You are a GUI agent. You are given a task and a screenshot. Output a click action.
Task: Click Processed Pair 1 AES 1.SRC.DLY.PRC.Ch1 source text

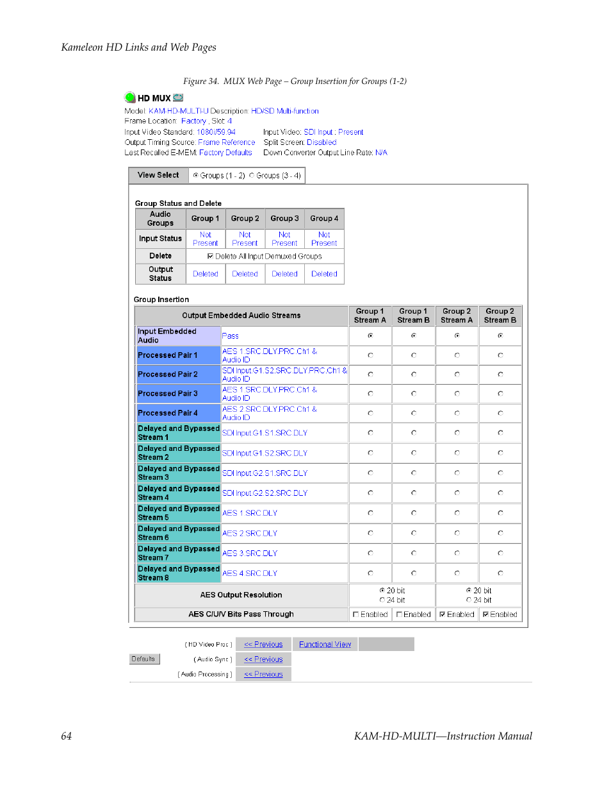269,355
